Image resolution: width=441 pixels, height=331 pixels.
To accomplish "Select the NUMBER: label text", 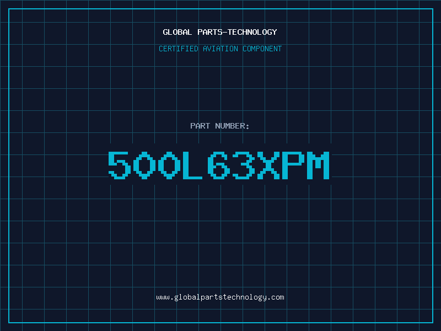I will [x=232, y=126].
